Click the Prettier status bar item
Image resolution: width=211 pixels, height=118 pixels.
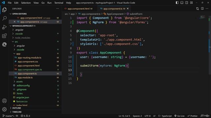pos(193,116)
